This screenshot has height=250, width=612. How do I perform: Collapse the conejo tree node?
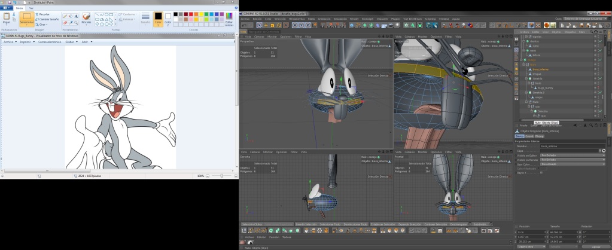pos(522,60)
